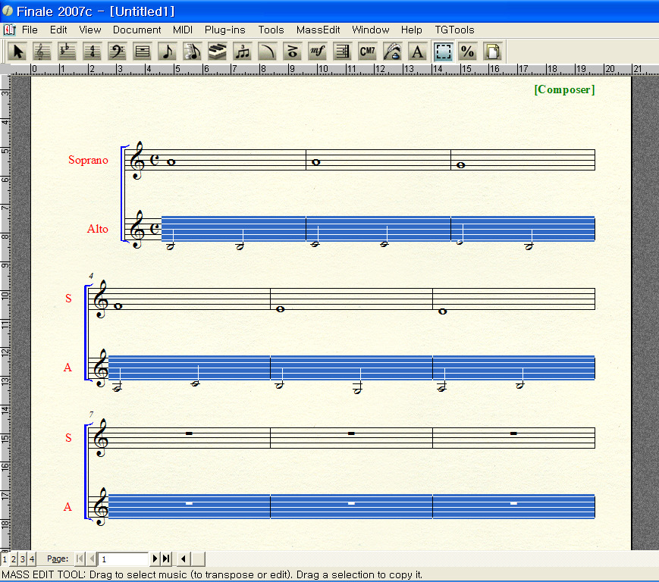The image size is (659, 582).
Task: Select the Selection arrow tool
Action: (x=18, y=52)
